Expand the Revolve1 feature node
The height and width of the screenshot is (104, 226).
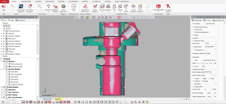[2, 39]
